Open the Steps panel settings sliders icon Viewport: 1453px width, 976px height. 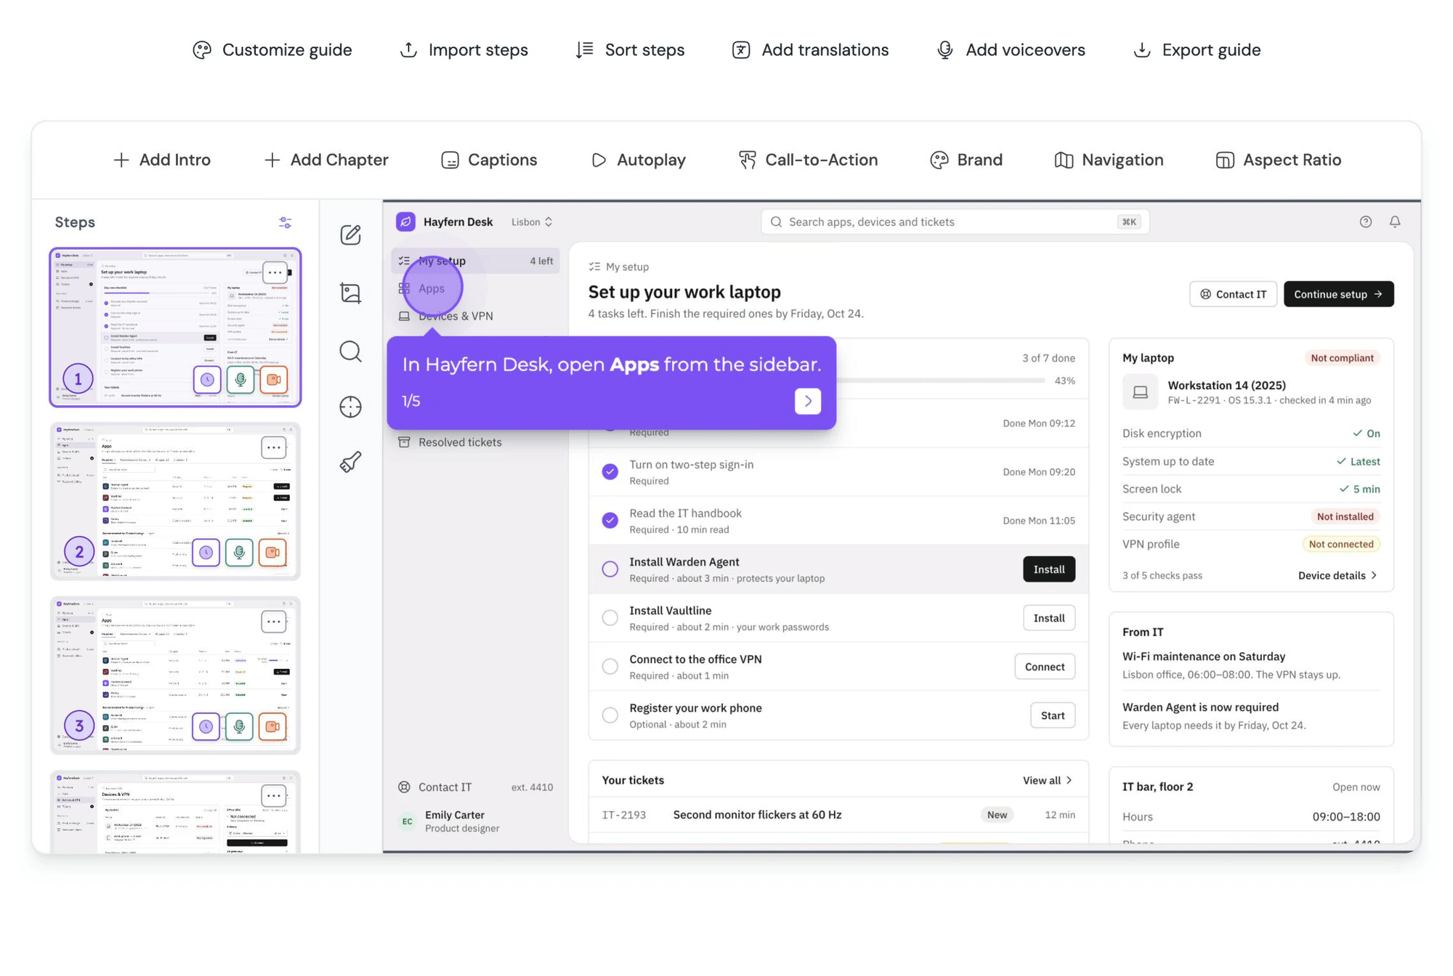click(286, 222)
